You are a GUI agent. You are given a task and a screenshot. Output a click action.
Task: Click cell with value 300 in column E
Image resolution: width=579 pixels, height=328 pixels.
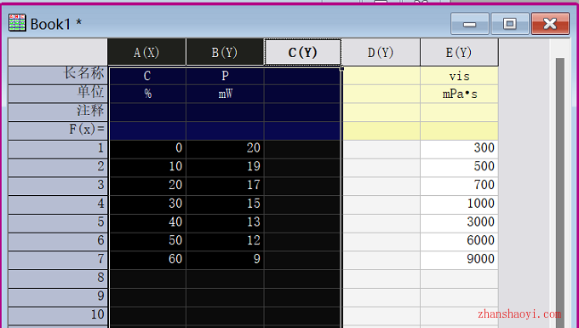coord(459,149)
